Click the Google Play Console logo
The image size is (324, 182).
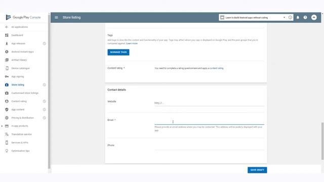(23, 17)
